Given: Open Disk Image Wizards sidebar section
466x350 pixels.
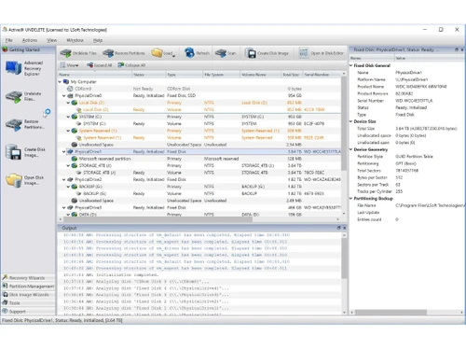Looking at the screenshot, I should point(28,295).
